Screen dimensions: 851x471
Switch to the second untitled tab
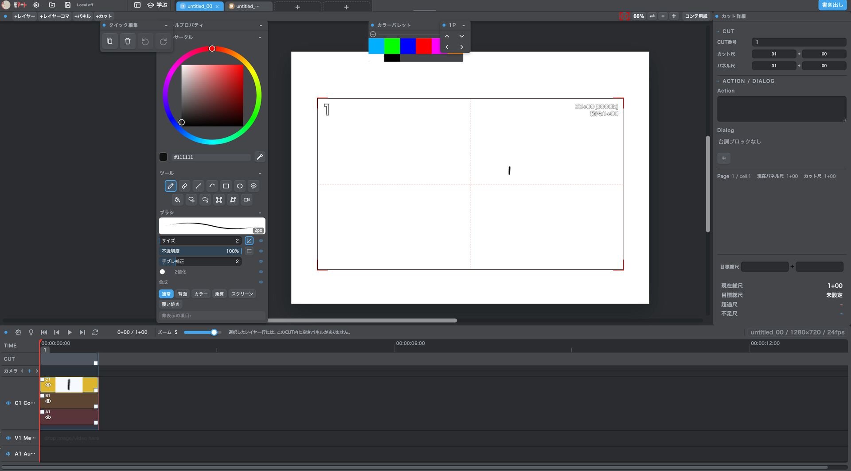[x=248, y=6]
